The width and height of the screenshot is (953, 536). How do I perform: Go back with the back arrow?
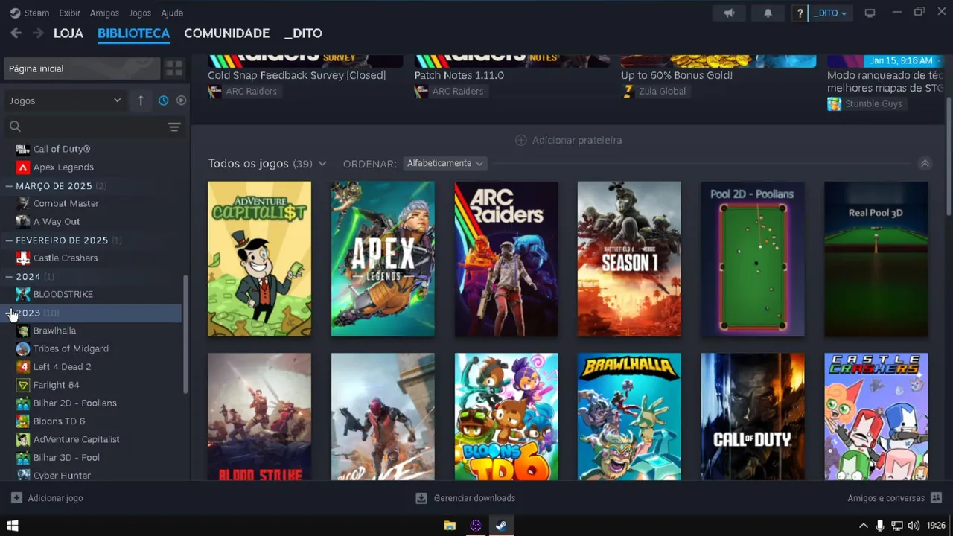[16, 33]
